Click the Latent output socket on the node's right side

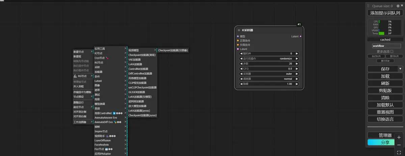[x=300, y=36]
